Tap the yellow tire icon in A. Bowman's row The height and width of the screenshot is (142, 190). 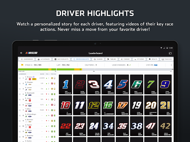(52, 121)
